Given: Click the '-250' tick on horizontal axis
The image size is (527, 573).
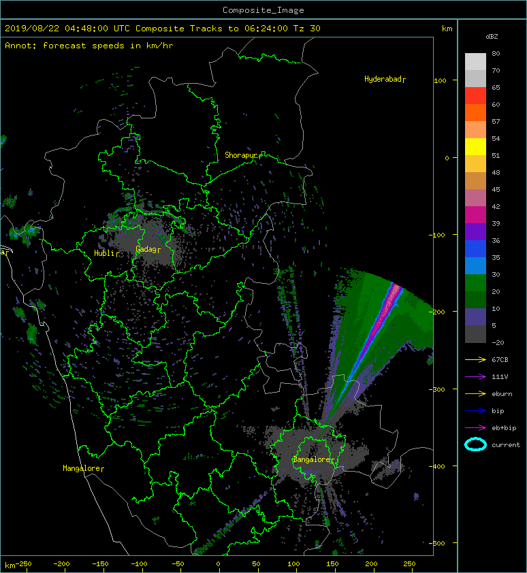Looking at the screenshot, I should pos(23,564).
